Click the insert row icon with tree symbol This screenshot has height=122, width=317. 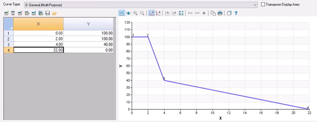coord(13,13)
